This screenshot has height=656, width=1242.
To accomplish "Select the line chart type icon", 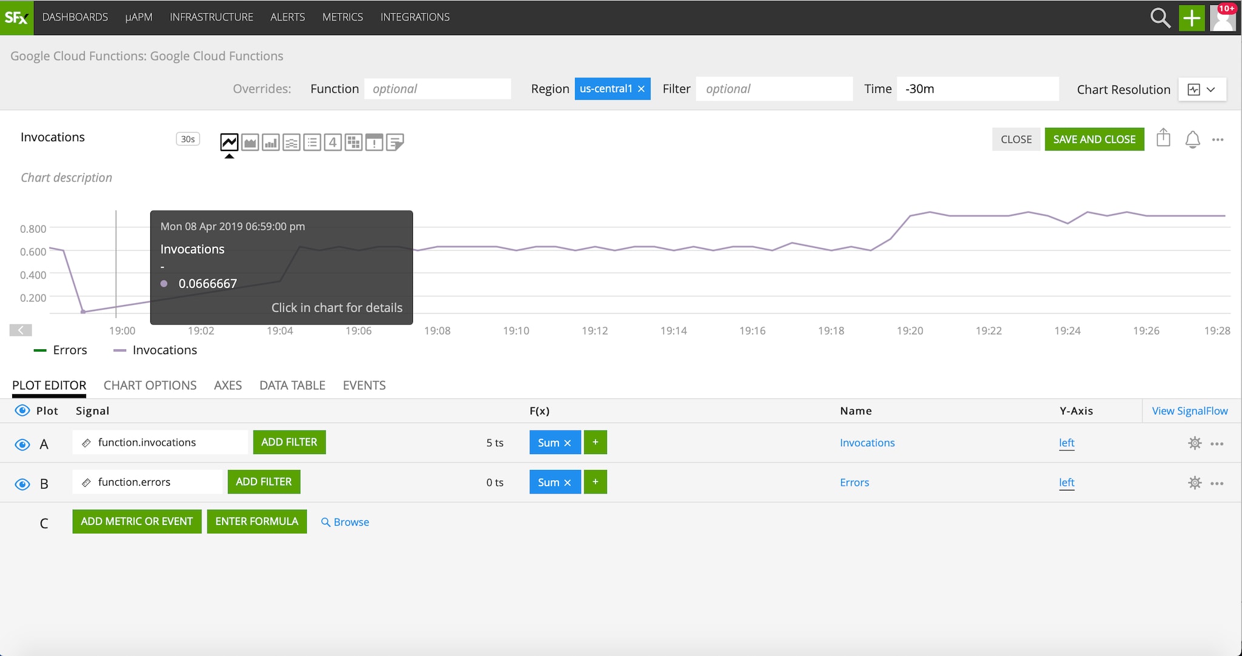I will pos(229,142).
